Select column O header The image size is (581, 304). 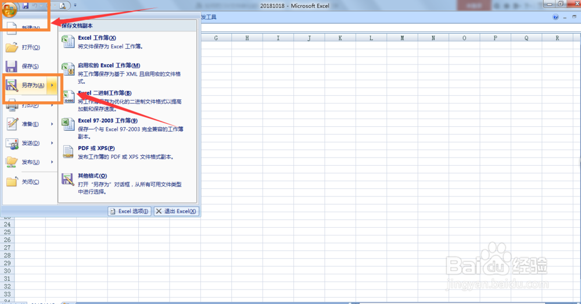click(464, 38)
